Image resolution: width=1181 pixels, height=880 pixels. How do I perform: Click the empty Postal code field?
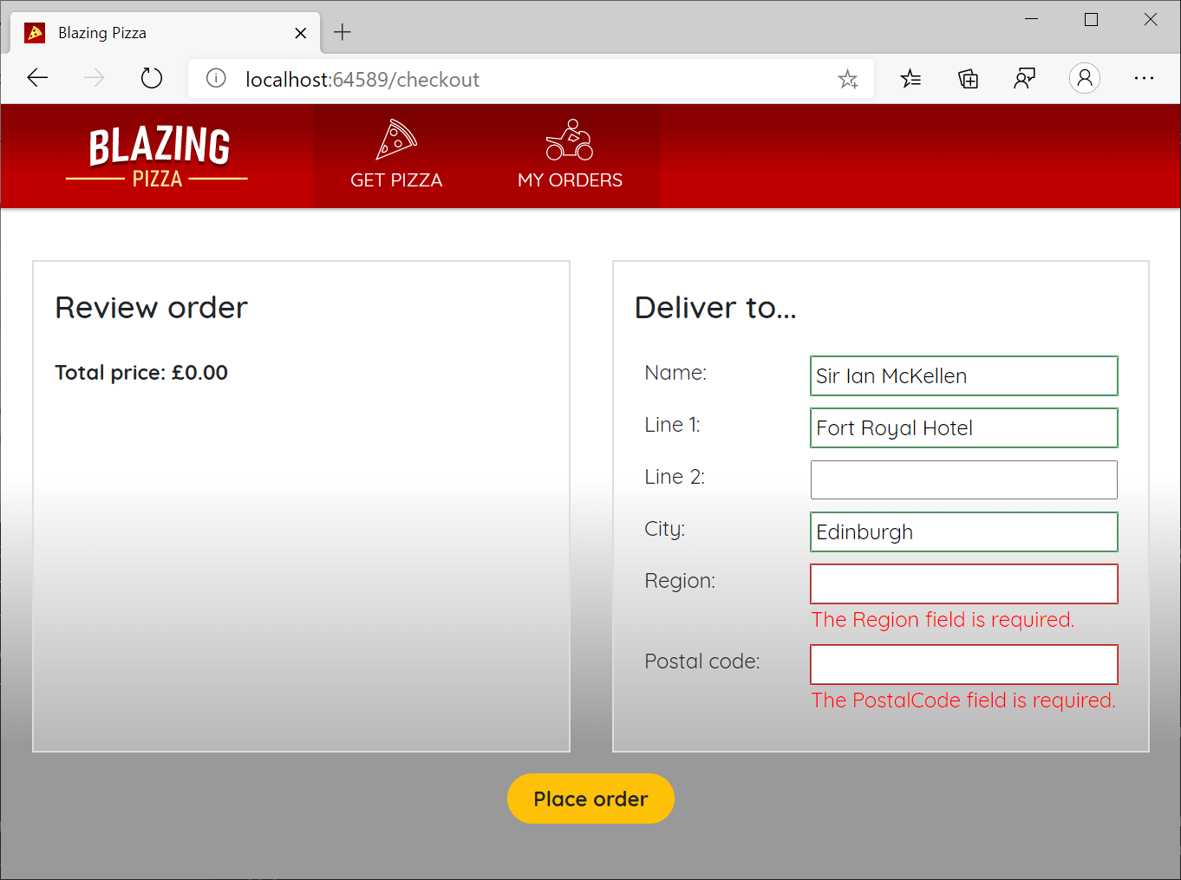963,664
